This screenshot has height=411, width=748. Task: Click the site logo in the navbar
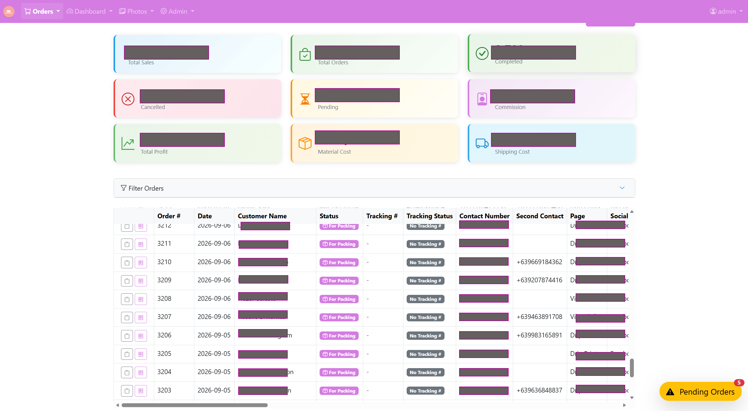tap(9, 11)
